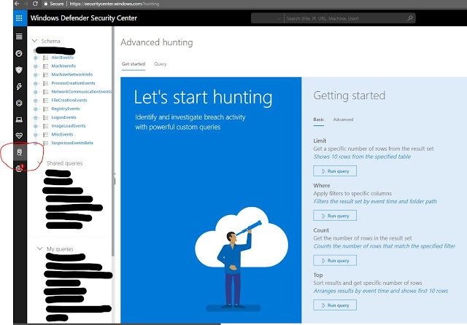Select the RegistryEvents table

(x=66, y=109)
